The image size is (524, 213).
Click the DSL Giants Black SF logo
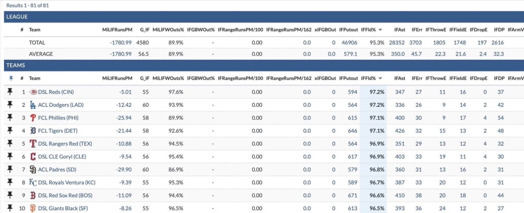33,208
